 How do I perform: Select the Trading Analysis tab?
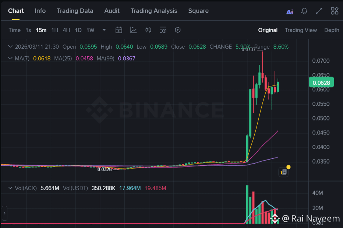pyautogui.click(x=154, y=11)
